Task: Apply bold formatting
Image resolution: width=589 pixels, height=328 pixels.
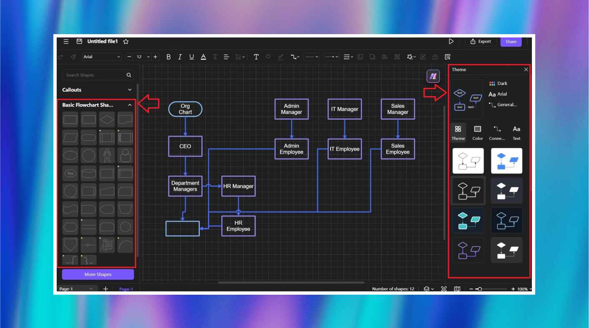Action: (x=168, y=57)
